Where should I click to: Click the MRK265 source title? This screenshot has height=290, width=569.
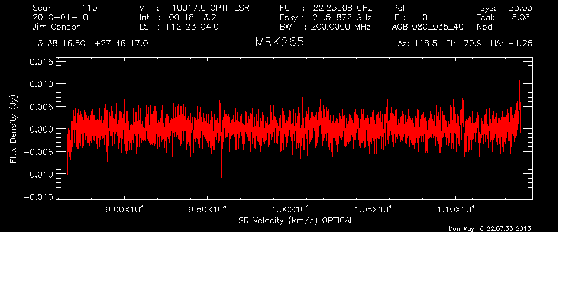(x=279, y=43)
